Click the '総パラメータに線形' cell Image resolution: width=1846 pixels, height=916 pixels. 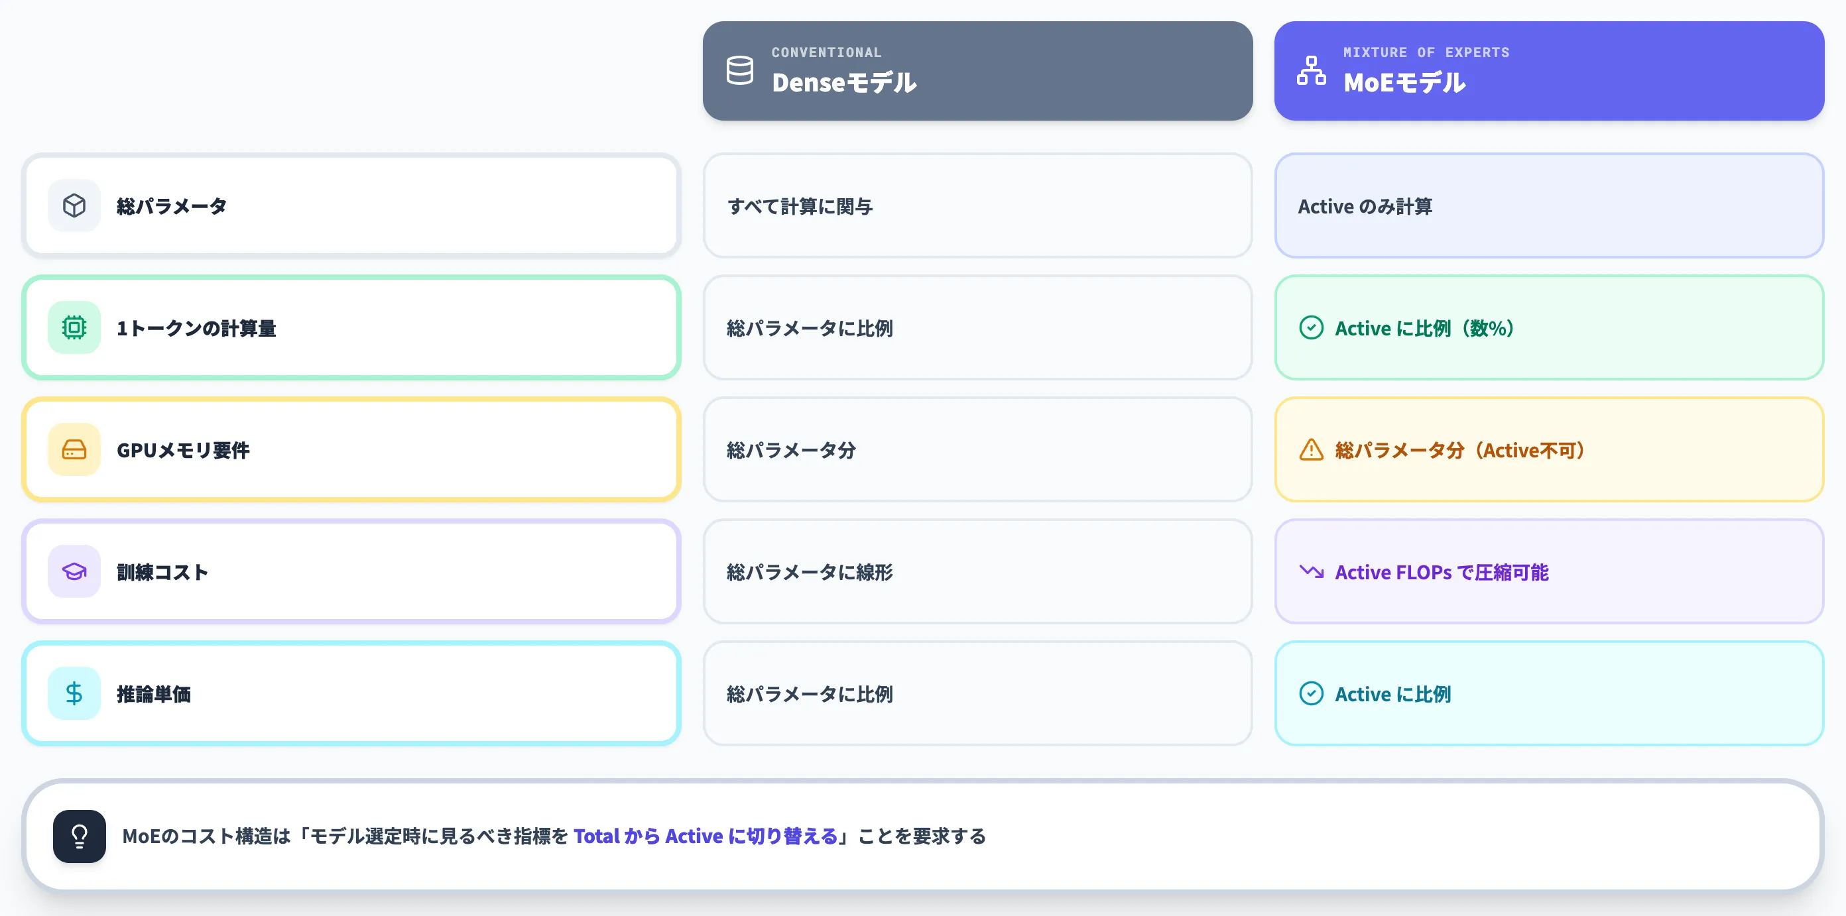pos(977,571)
